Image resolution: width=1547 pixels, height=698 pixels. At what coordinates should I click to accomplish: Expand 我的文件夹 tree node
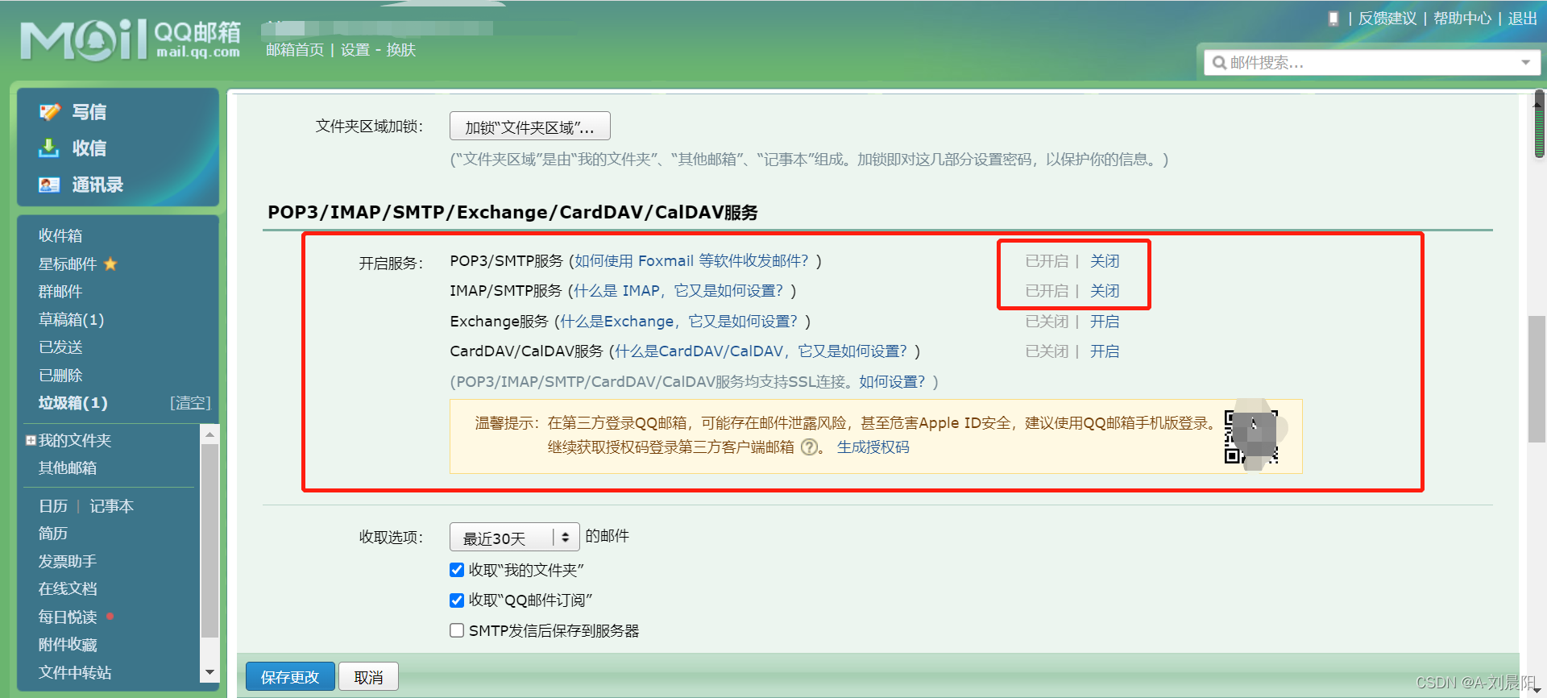31,440
